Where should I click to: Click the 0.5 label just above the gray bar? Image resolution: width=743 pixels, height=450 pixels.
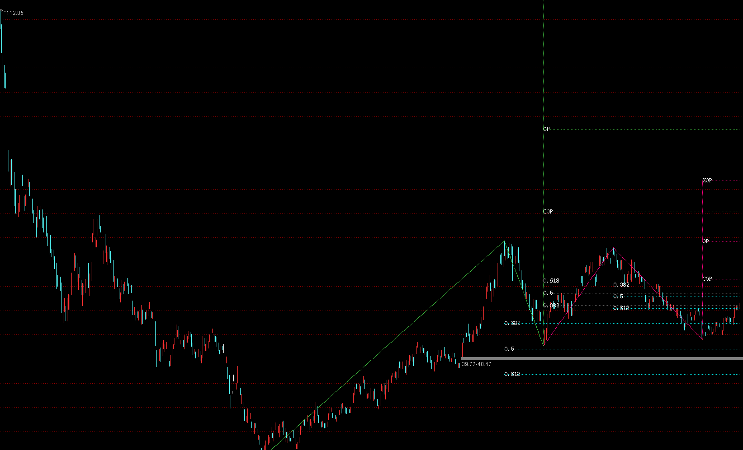[509, 349]
